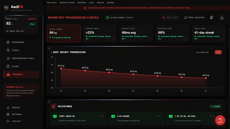Open floating Coach chat button
The image size is (230, 129).
point(220,120)
